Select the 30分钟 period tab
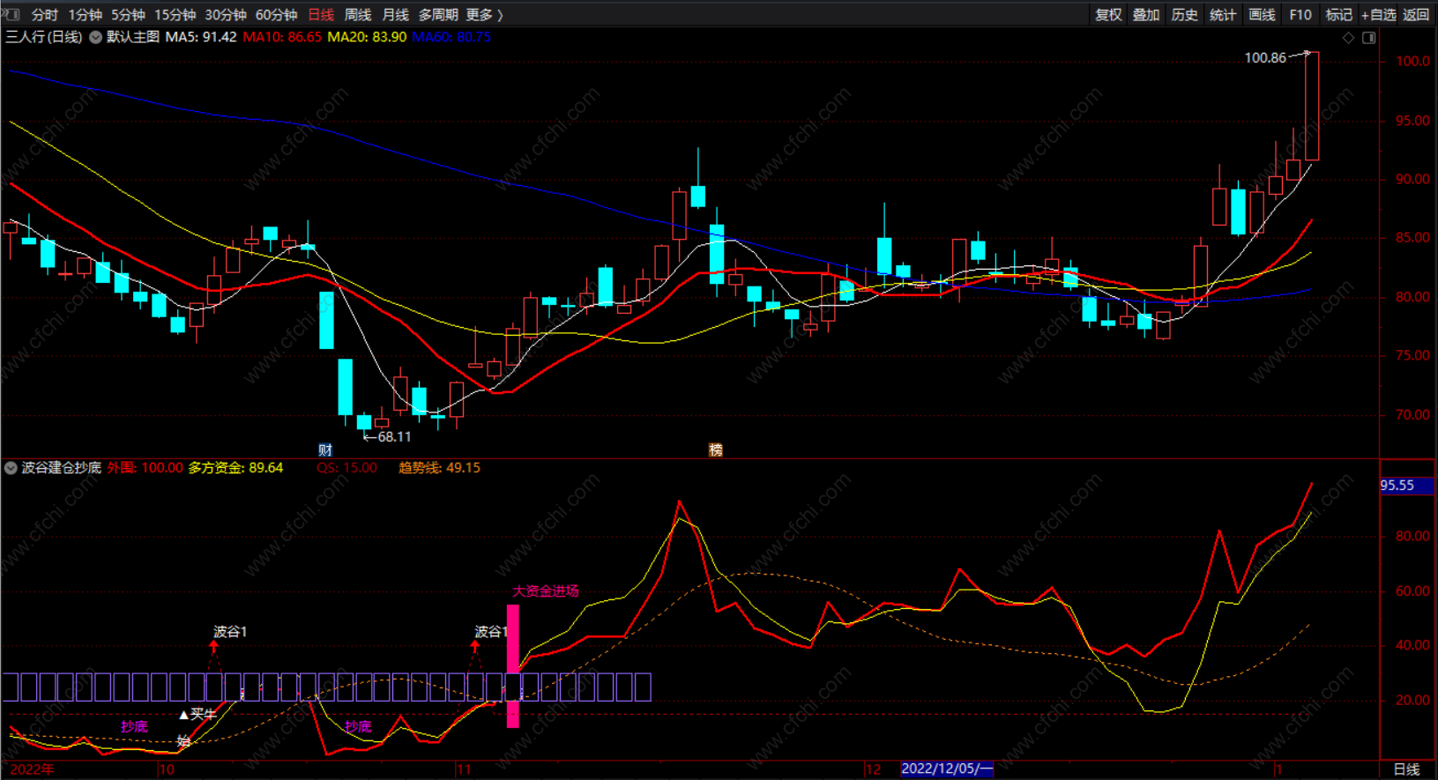This screenshot has width=1438, height=780. pos(226,15)
